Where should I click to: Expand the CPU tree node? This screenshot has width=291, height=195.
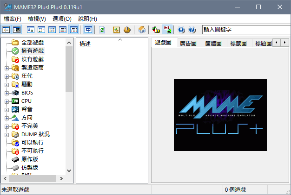[7, 101]
